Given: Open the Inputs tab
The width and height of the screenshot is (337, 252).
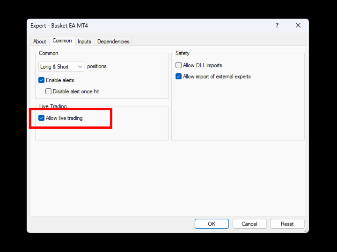Looking at the screenshot, I should 84,42.
